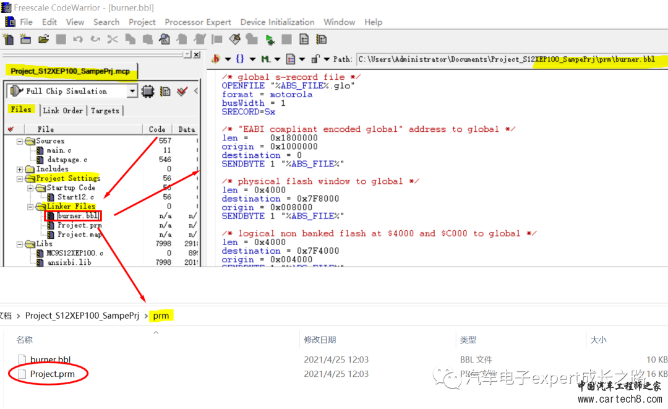Open the Search menu
668x409 pixels.
[106, 22]
